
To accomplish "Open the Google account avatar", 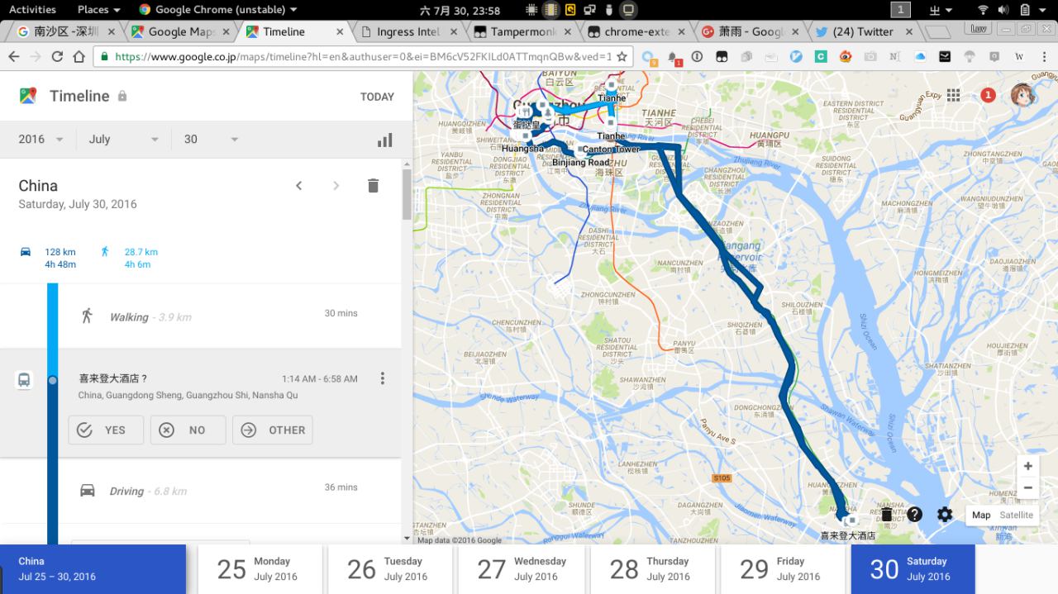I will [x=1024, y=95].
